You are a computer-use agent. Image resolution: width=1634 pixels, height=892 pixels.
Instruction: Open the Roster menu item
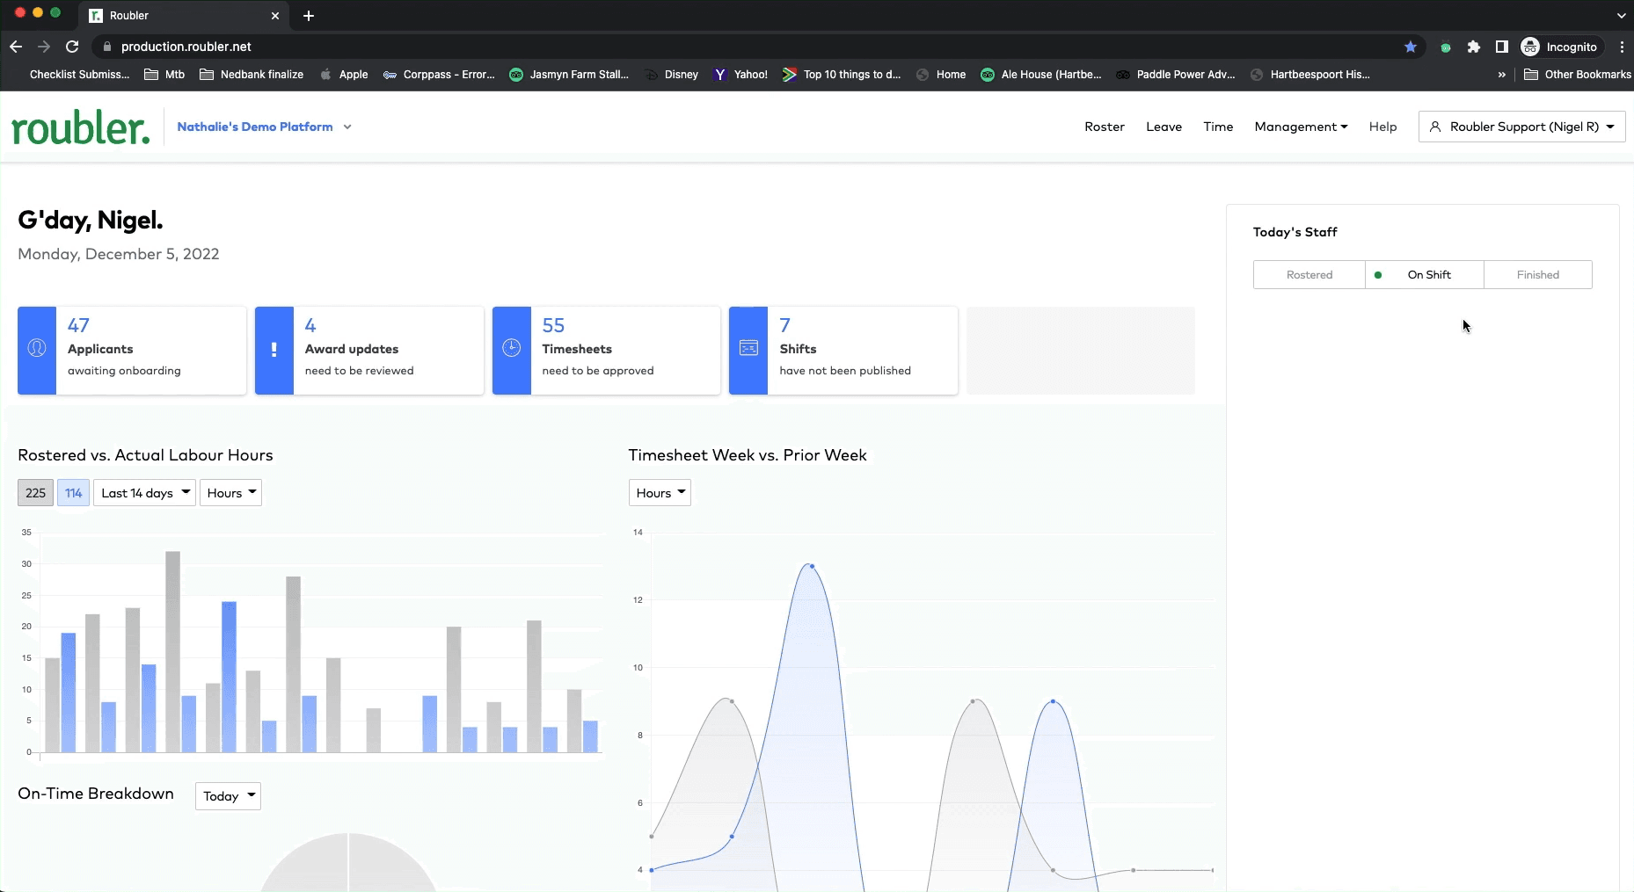pyautogui.click(x=1105, y=127)
